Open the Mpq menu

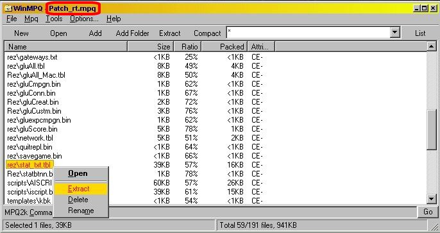[31, 19]
